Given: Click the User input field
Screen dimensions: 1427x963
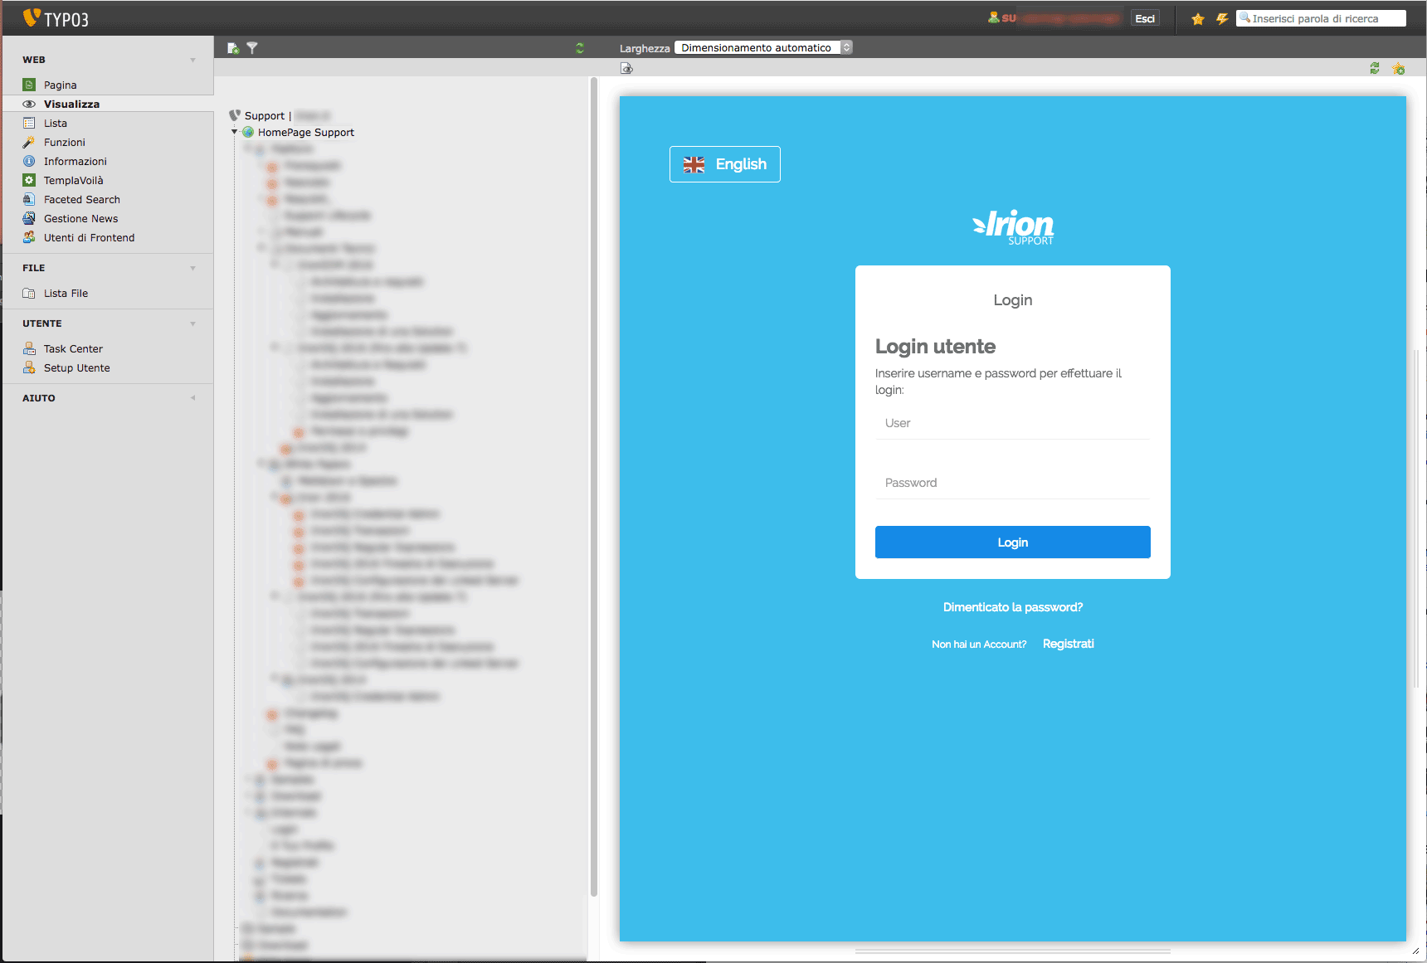Looking at the screenshot, I should (x=1013, y=423).
